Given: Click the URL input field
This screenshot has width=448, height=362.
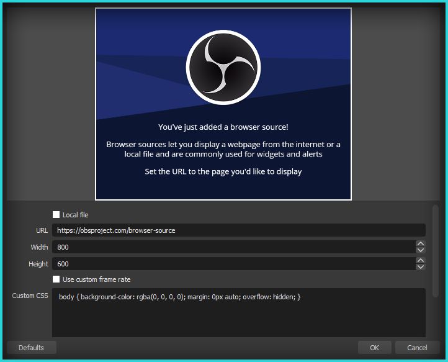Looking at the screenshot, I should pyautogui.click(x=238, y=230).
